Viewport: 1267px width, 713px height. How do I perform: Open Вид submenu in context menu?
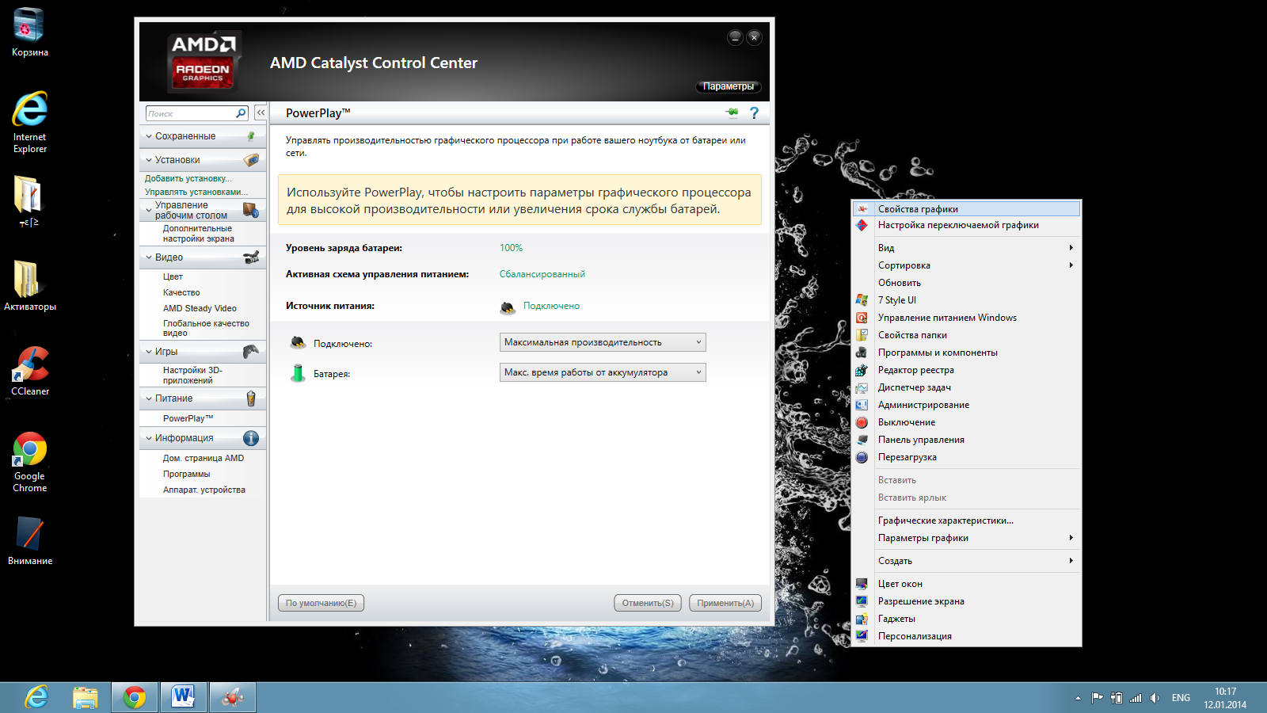pyautogui.click(x=966, y=248)
